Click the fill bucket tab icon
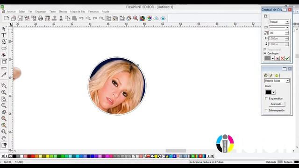The height and width of the screenshot is (168, 299). tap(266, 75)
